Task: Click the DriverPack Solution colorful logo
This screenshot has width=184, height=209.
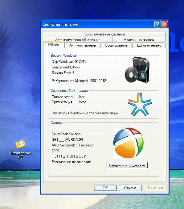Action: coord(128,143)
